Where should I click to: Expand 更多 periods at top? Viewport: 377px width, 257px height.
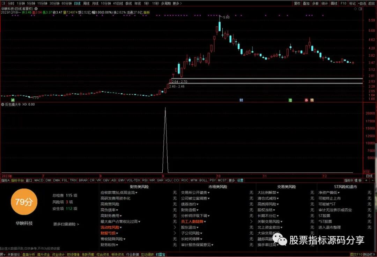click(x=177, y=3)
